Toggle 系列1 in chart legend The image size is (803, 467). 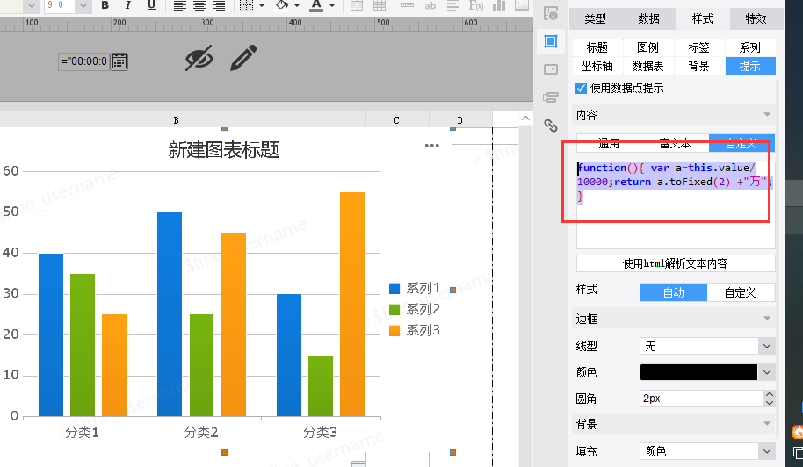click(x=415, y=289)
